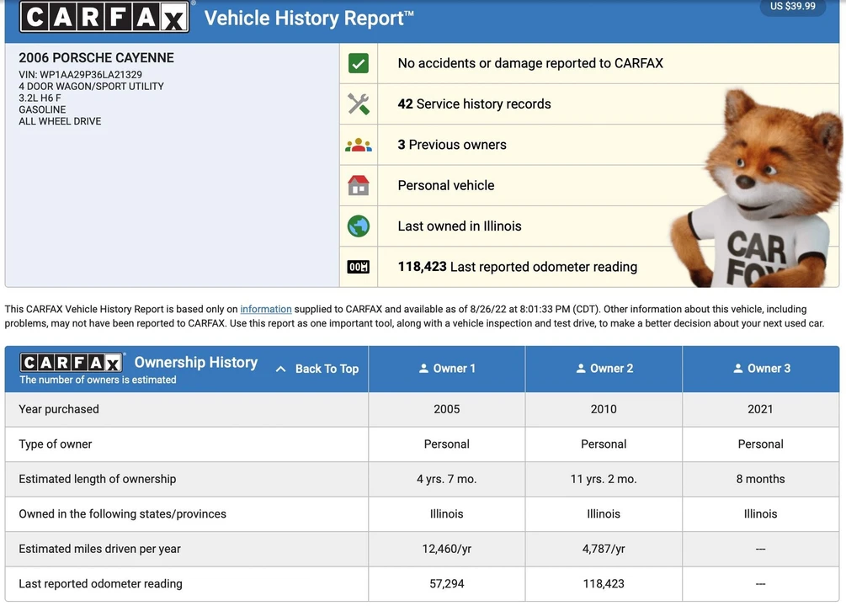Click the '2006 PORSCHE CAYENNE' title
This screenshot has height=606, width=846.
point(97,58)
